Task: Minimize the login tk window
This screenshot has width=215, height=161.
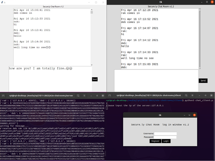Action: [x=185, y=115]
